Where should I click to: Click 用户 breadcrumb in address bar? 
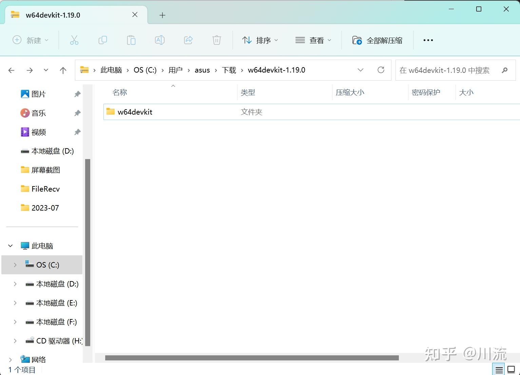point(175,70)
